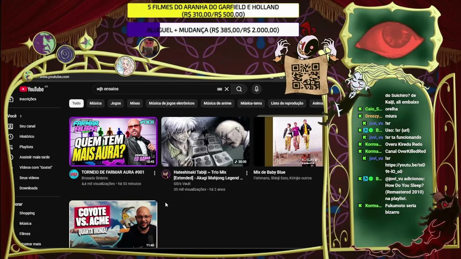461x259 pixels.
Task: Open Filmes in the sidebar
Action: pos(25,234)
